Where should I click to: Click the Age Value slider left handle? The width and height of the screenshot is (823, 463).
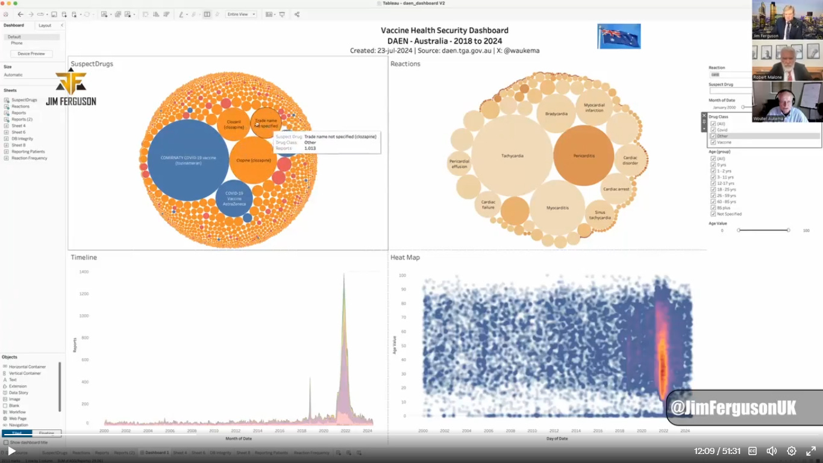(x=739, y=230)
